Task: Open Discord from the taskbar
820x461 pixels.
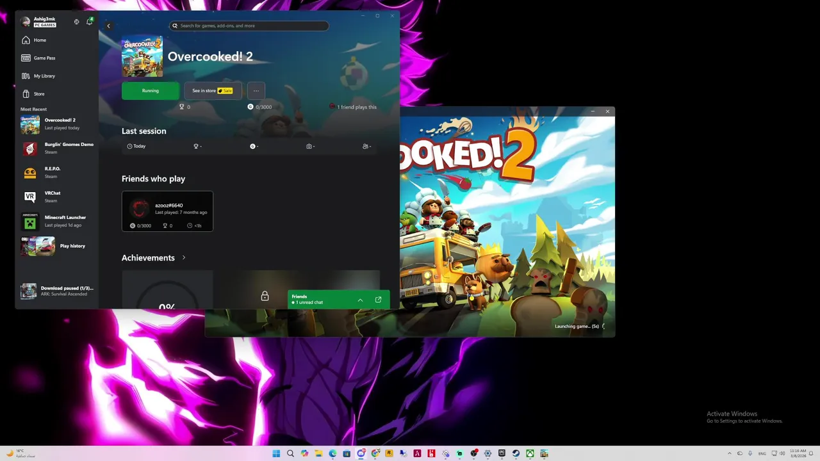Action: 361,453
